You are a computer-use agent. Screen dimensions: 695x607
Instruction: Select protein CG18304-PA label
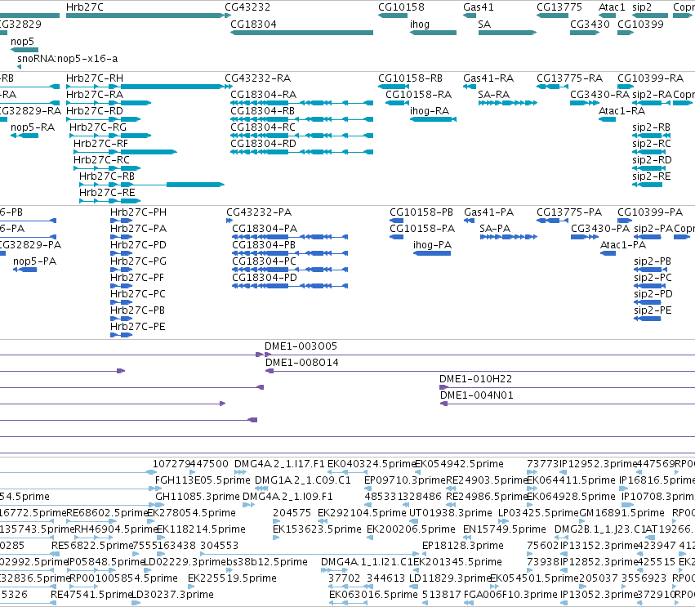265,229
